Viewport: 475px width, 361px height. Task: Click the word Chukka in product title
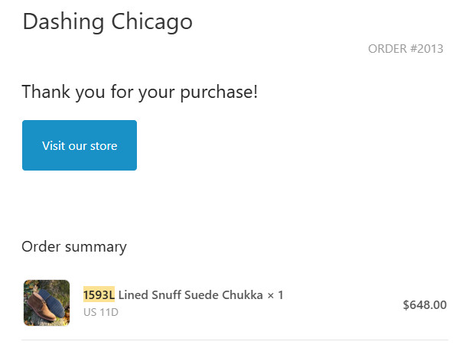point(242,295)
